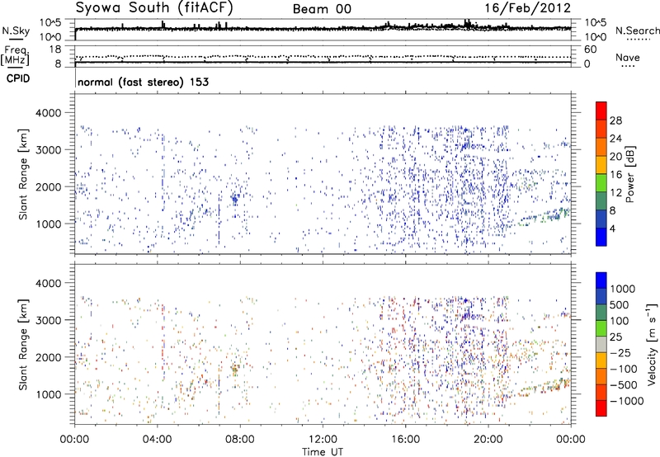Click the 'Time UT' axis label
The height and width of the screenshot is (457, 660).
tap(323, 452)
